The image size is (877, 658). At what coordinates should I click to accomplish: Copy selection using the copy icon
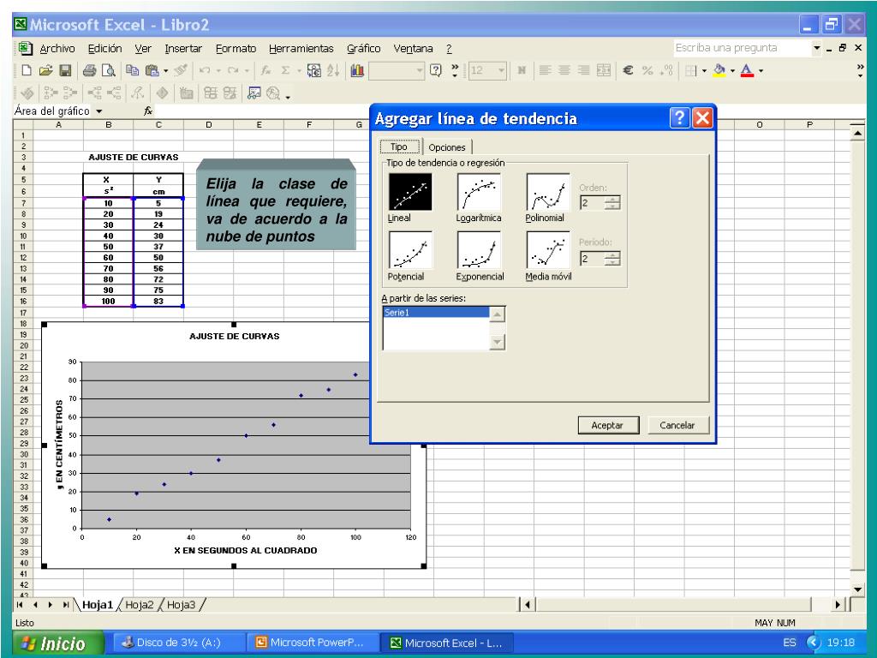[132, 70]
